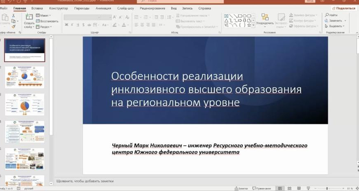Image resolution: width=359 pixels, height=191 pixels.
Task: Toggle Заметки notes in status bar
Action: point(241,189)
